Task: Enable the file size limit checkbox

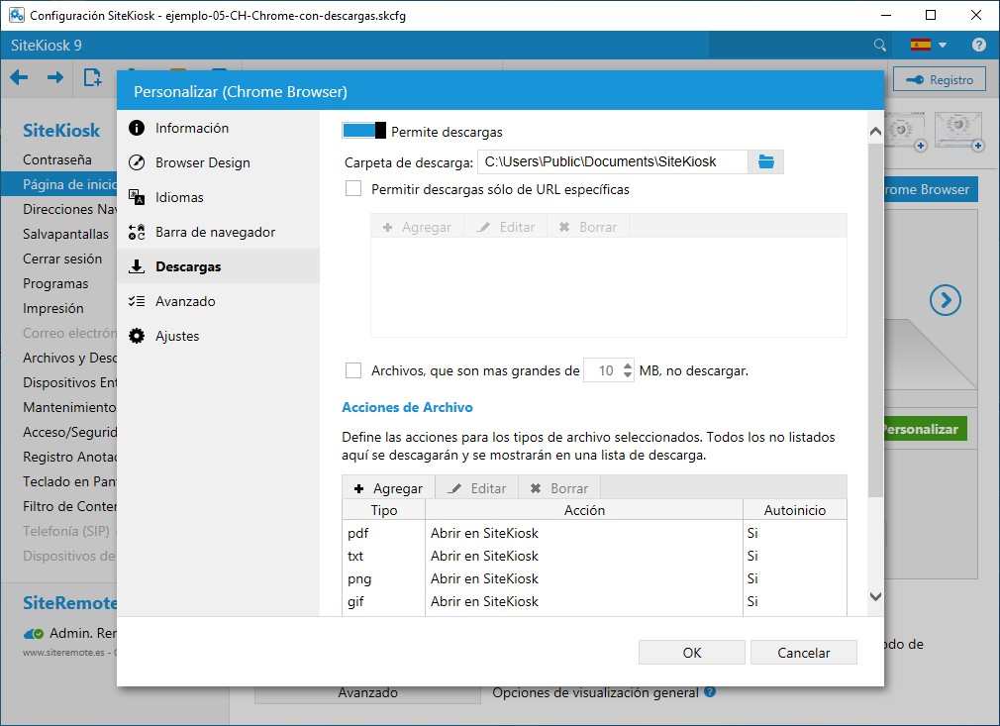Action: [x=353, y=370]
